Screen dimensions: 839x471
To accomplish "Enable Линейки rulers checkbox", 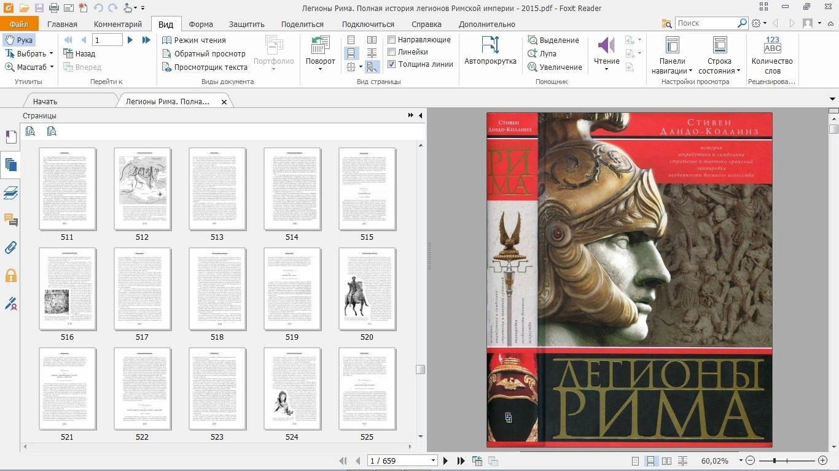I will [x=392, y=52].
